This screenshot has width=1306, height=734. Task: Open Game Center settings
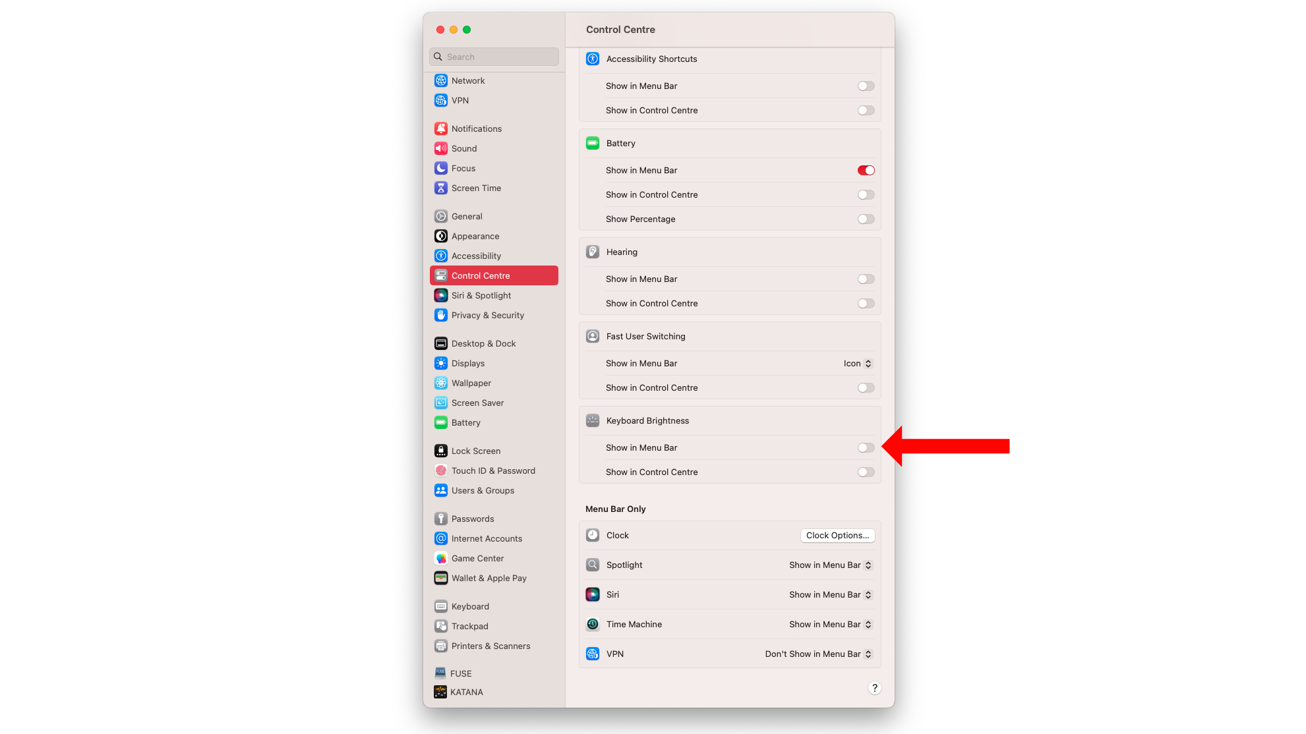[x=478, y=557]
